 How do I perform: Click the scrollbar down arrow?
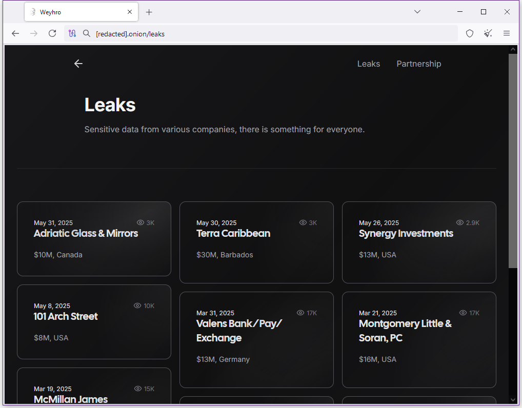pyautogui.click(x=513, y=400)
